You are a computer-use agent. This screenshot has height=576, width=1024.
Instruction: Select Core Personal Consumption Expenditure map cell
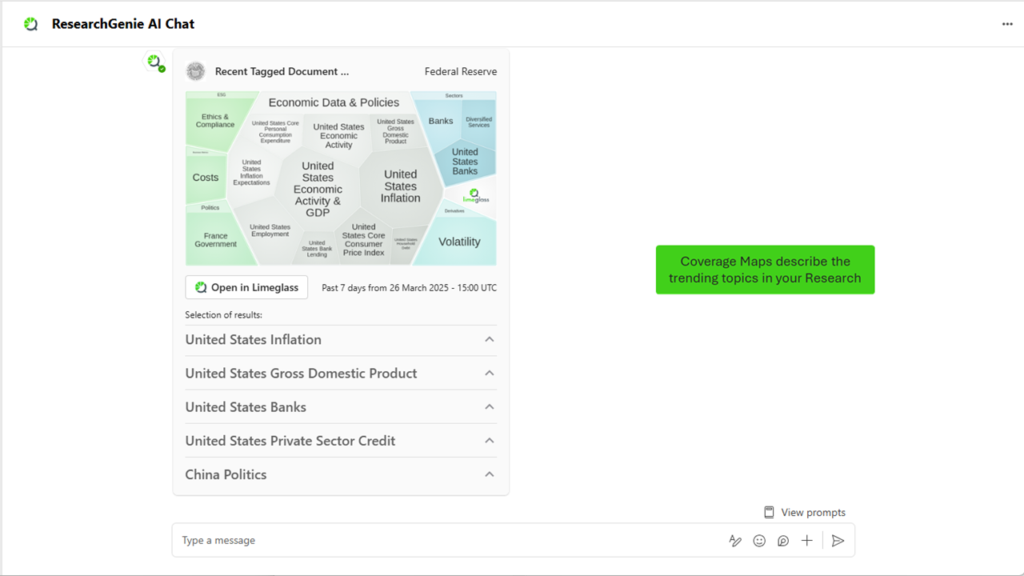(x=275, y=132)
